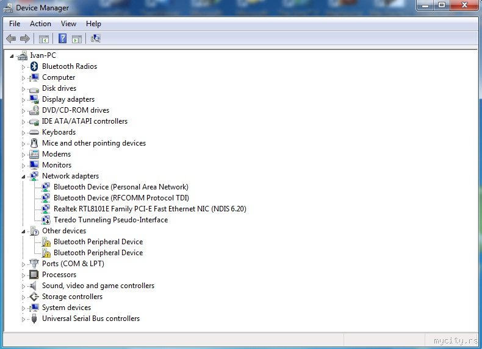
Task: Select the Computer label
Action: (59, 77)
